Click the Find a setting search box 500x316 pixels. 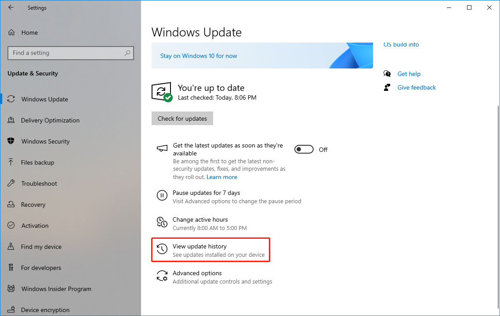(70, 53)
